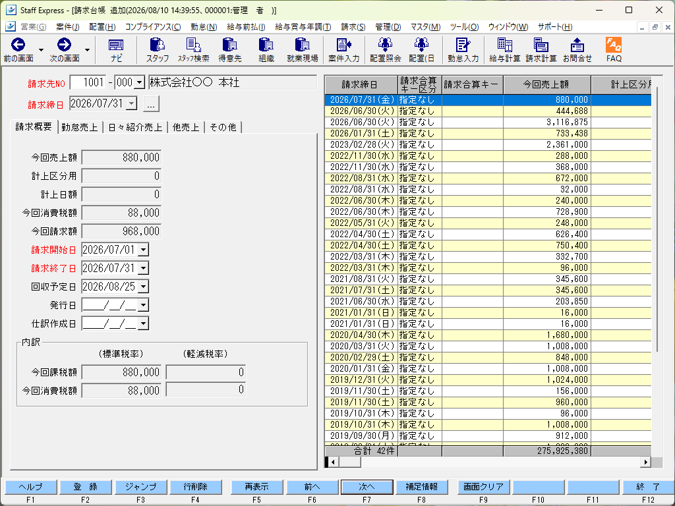Open スタッフ検索 staff search icon
Viewport: 675px width, 506px height.
[194, 50]
